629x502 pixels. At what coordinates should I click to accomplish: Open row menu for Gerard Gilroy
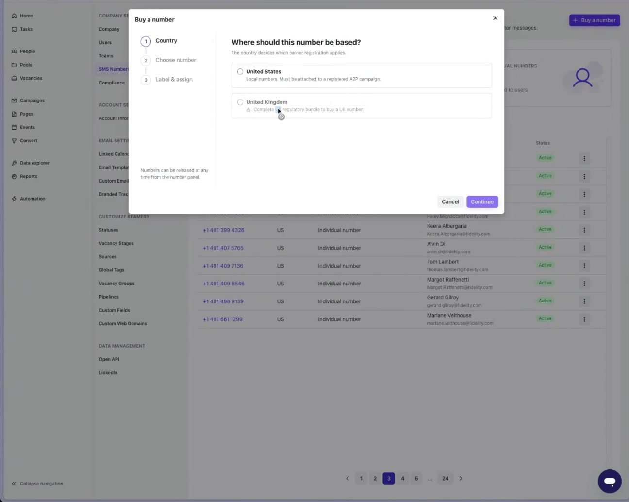[x=584, y=301]
